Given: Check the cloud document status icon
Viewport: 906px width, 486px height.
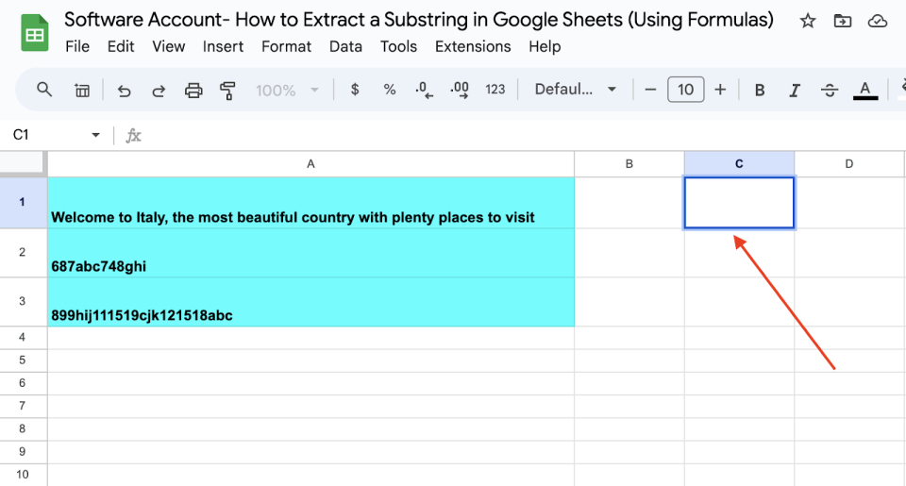Looking at the screenshot, I should point(877,22).
